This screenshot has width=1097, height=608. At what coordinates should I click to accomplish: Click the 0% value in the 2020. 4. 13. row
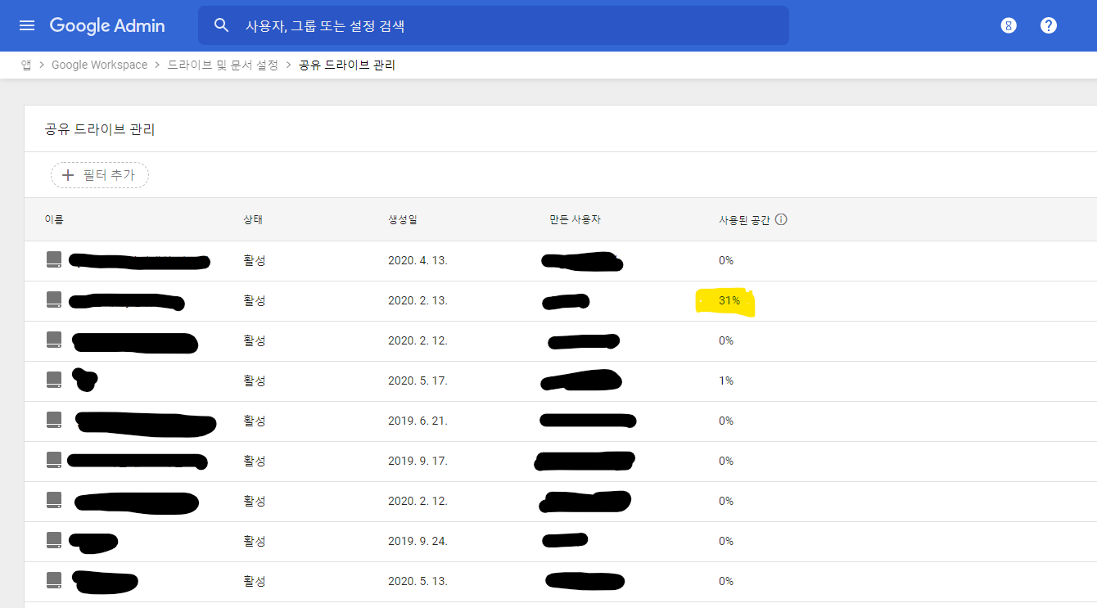pyautogui.click(x=726, y=260)
